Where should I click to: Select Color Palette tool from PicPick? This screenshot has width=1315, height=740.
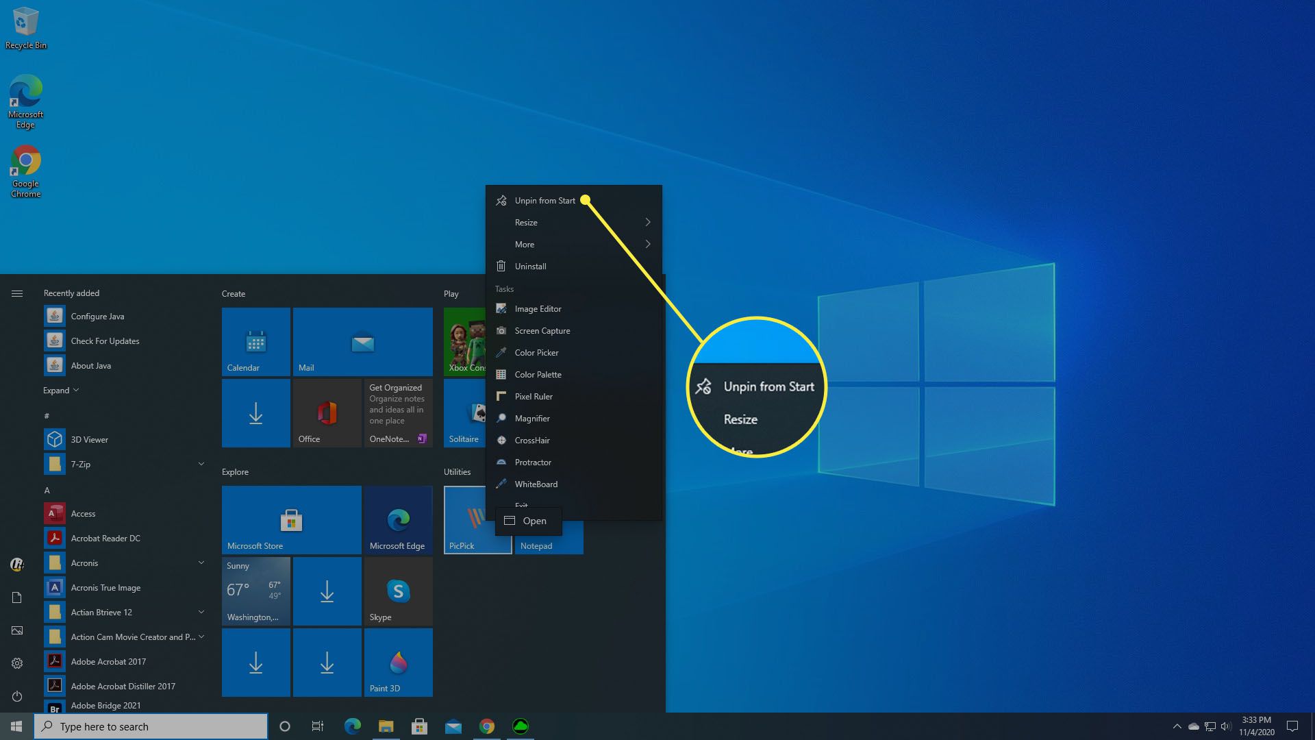pos(538,374)
